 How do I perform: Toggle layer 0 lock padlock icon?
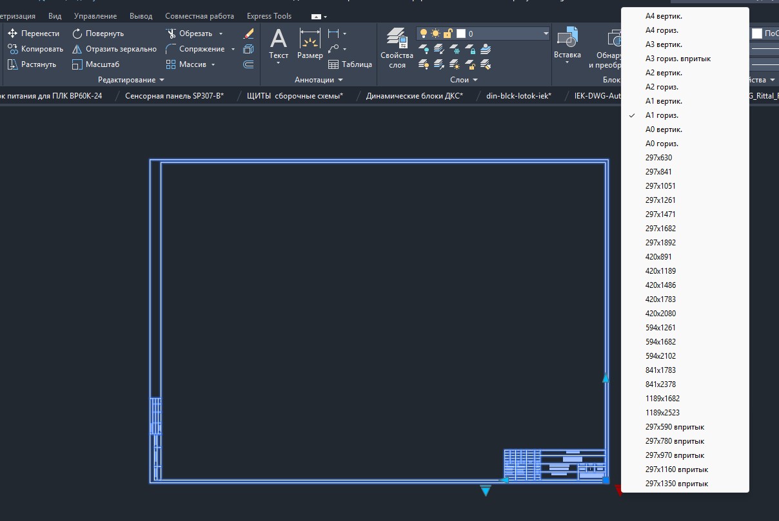(448, 33)
